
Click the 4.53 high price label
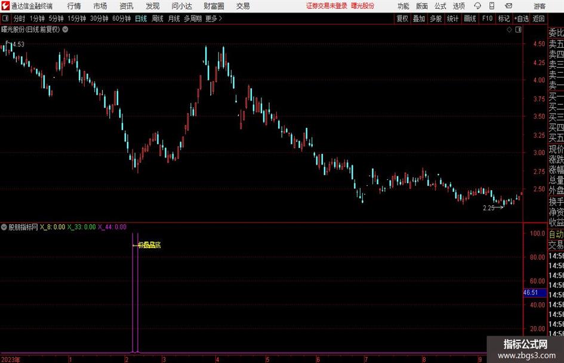point(19,44)
